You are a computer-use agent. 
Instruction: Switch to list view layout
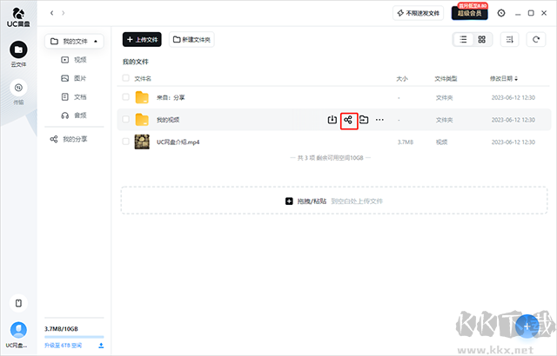click(463, 40)
